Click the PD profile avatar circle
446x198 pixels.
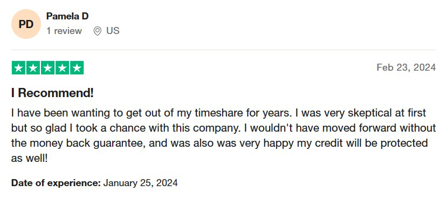coord(26,24)
